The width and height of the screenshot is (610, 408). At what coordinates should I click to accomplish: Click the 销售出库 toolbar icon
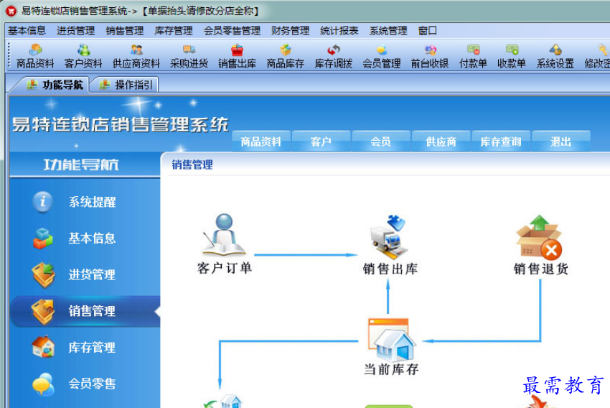pyautogui.click(x=238, y=56)
